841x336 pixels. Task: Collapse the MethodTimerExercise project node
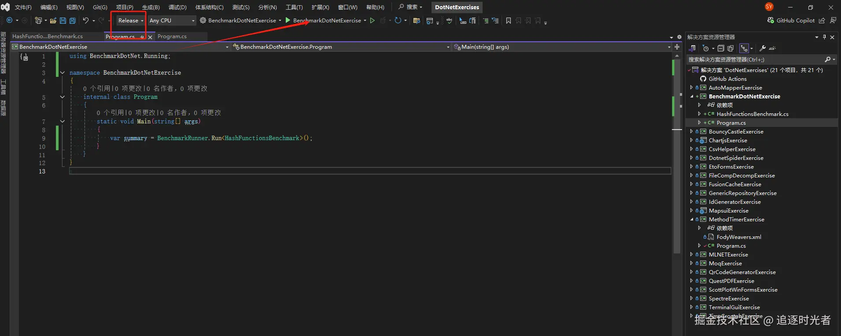coord(692,219)
